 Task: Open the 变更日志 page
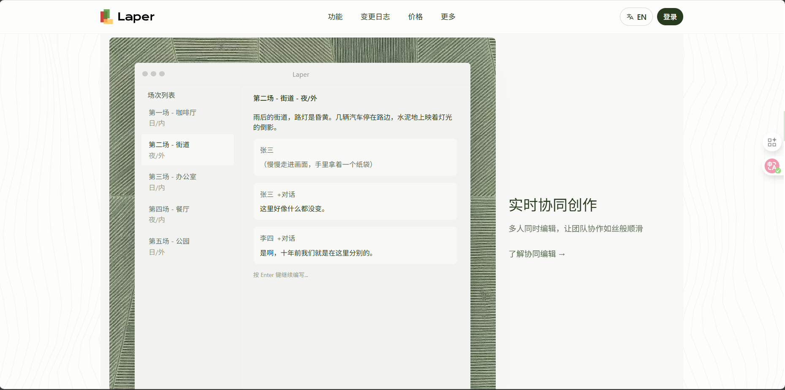[375, 17]
